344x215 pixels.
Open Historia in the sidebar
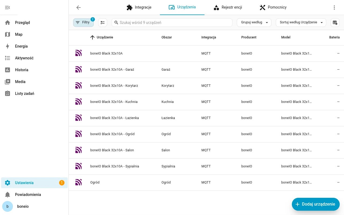coord(34,70)
